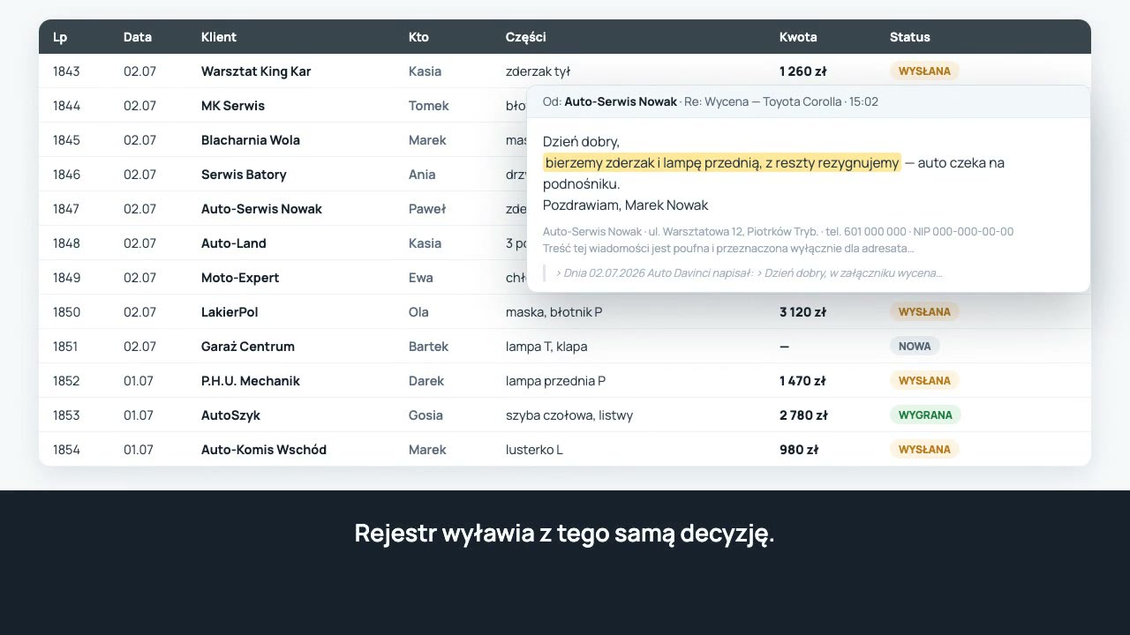Select amount 3 120 zł
The image size is (1130, 635).
click(x=802, y=312)
